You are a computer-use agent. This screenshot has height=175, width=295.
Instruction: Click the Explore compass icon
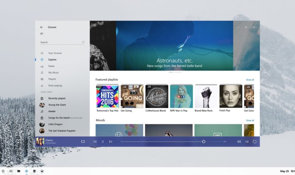(x=42, y=59)
